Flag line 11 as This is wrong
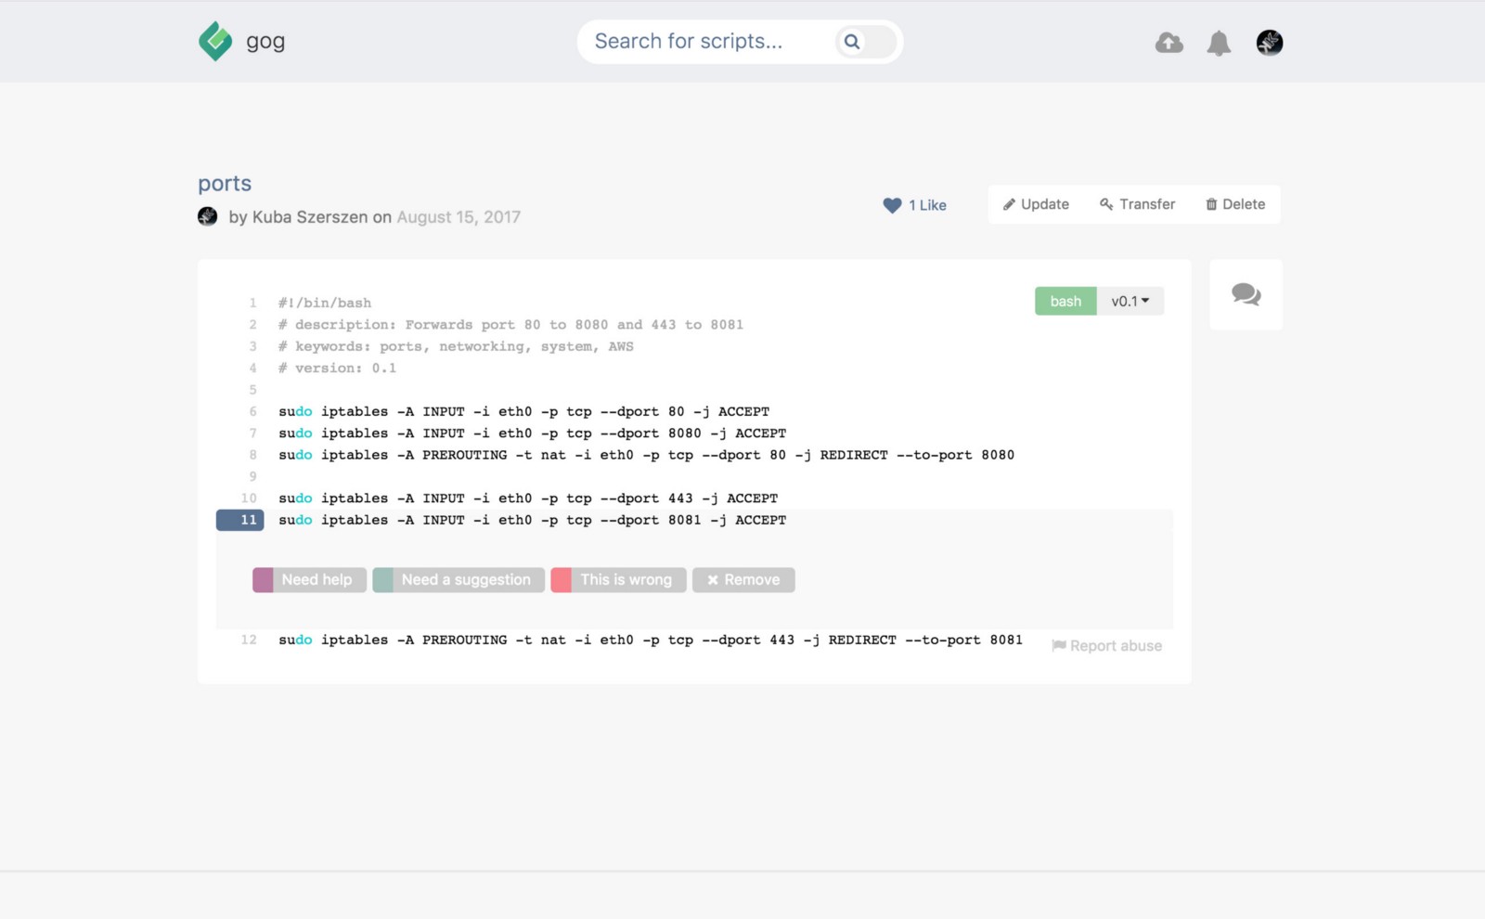 [618, 580]
